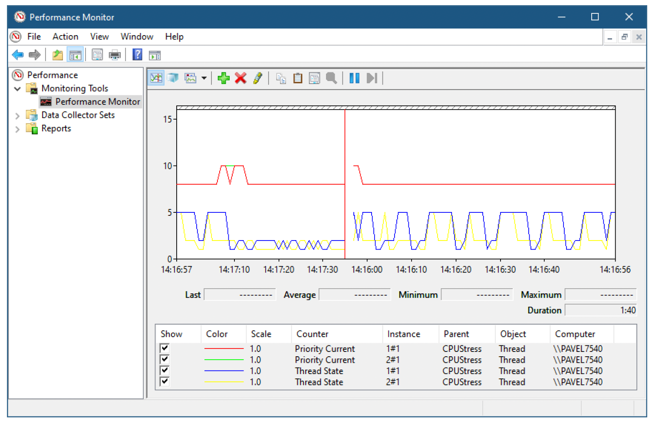Image resolution: width=652 pixels, height=423 pixels.
Task: Click the Duration field showing 1:40
Action: click(x=600, y=310)
